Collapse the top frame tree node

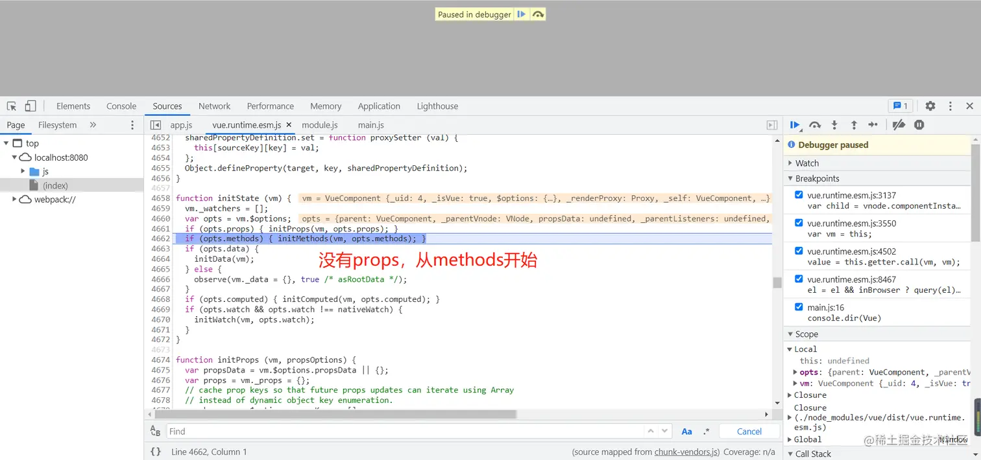point(6,143)
